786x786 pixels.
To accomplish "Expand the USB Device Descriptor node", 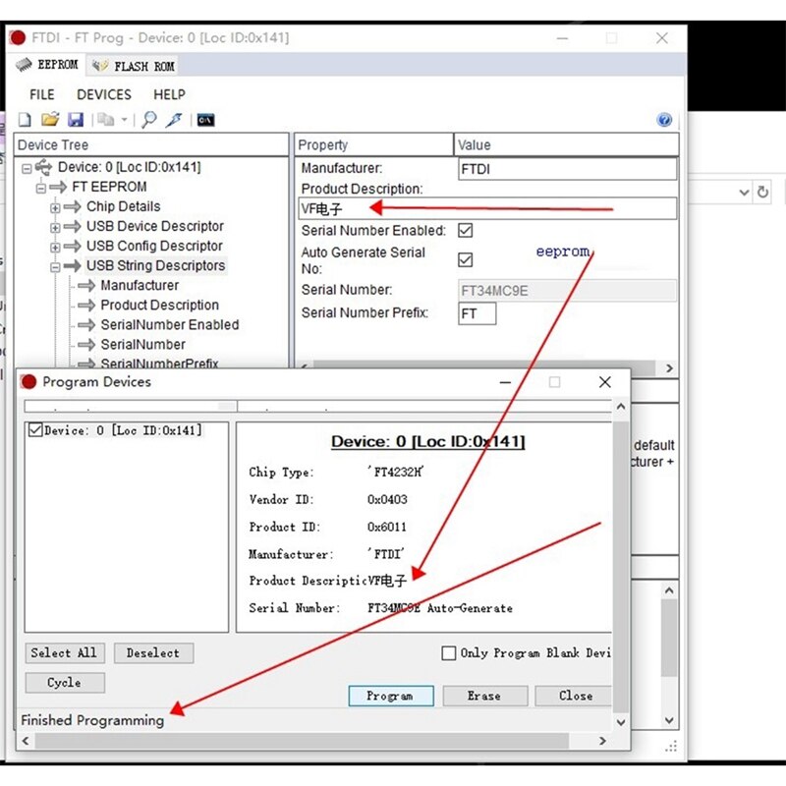I will (x=55, y=227).
